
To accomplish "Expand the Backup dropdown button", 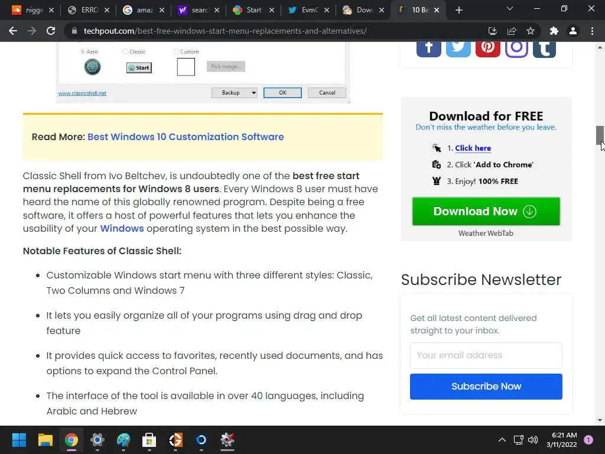I will pyautogui.click(x=234, y=93).
